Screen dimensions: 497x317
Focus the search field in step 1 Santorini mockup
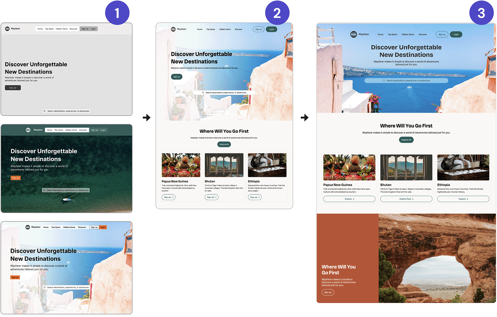point(66,288)
